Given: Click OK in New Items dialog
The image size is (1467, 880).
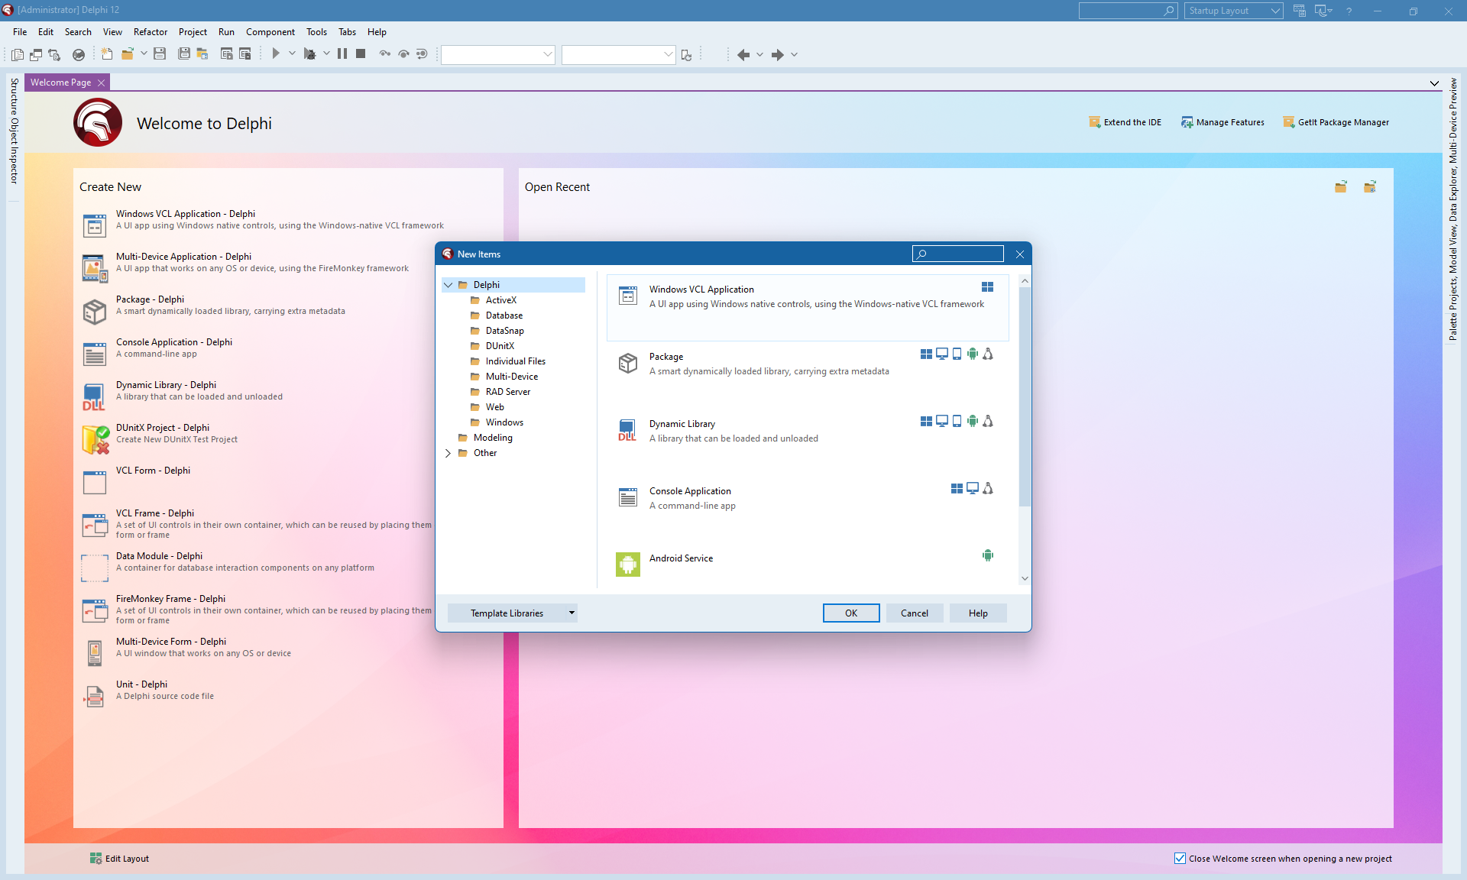Looking at the screenshot, I should (851, 613).
